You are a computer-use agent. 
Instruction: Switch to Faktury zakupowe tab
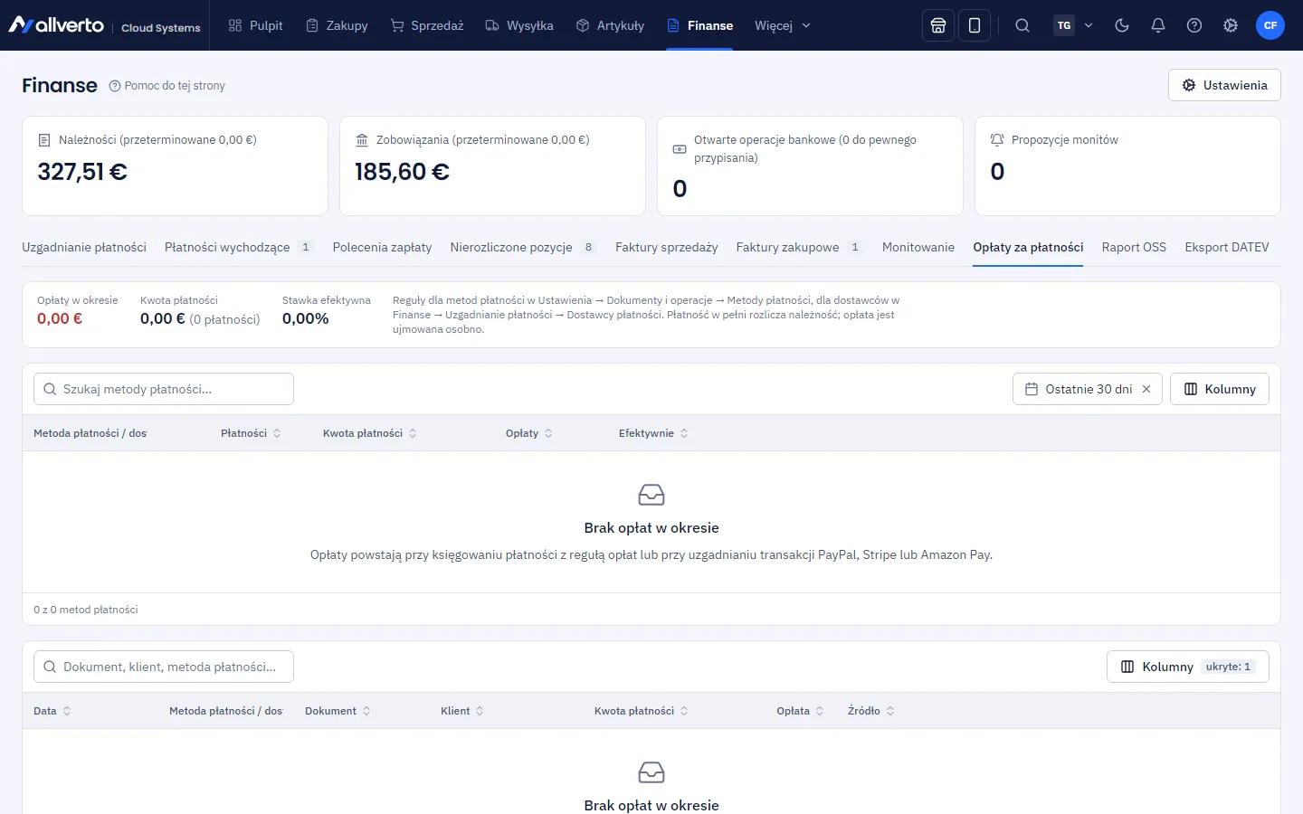pyautogui.click(x=799, y=247)
